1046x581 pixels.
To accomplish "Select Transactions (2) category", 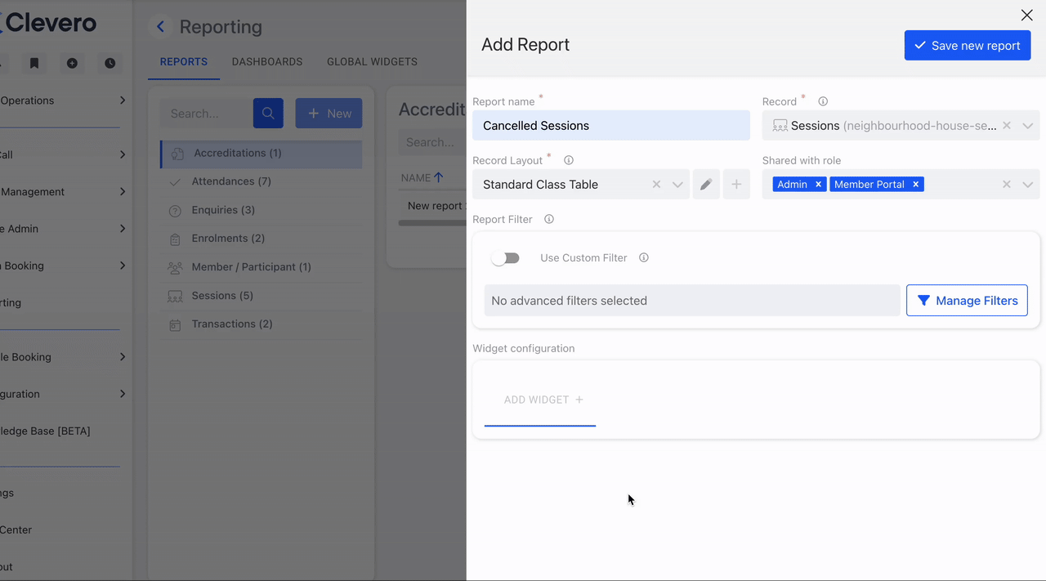I will (261, 324).
